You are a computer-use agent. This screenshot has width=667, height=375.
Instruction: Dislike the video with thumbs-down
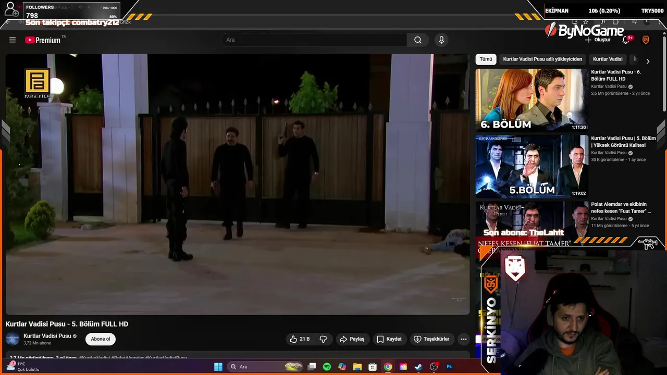click(x=323, y=339)
